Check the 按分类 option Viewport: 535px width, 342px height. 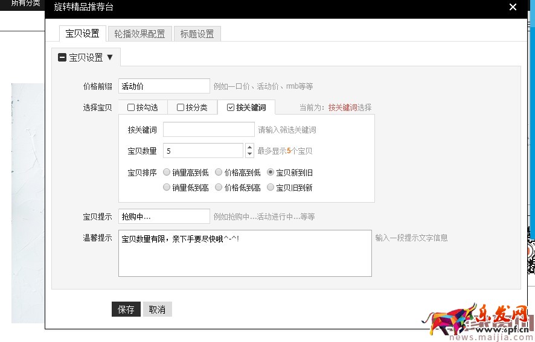181,107
